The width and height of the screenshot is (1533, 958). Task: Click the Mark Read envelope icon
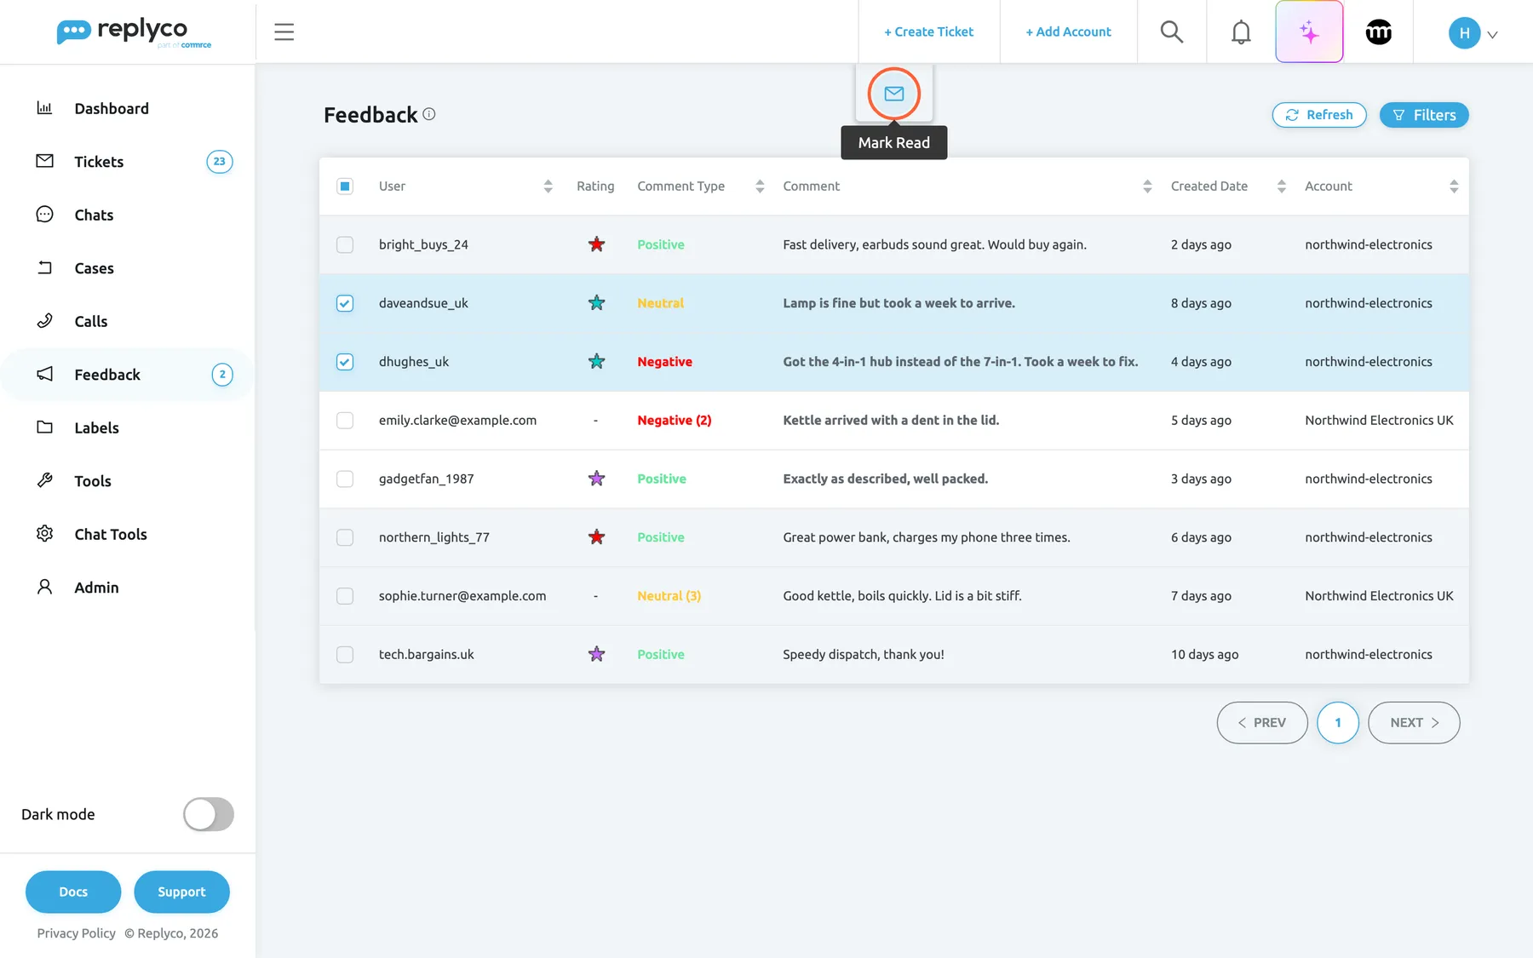(x=894, y=94)
